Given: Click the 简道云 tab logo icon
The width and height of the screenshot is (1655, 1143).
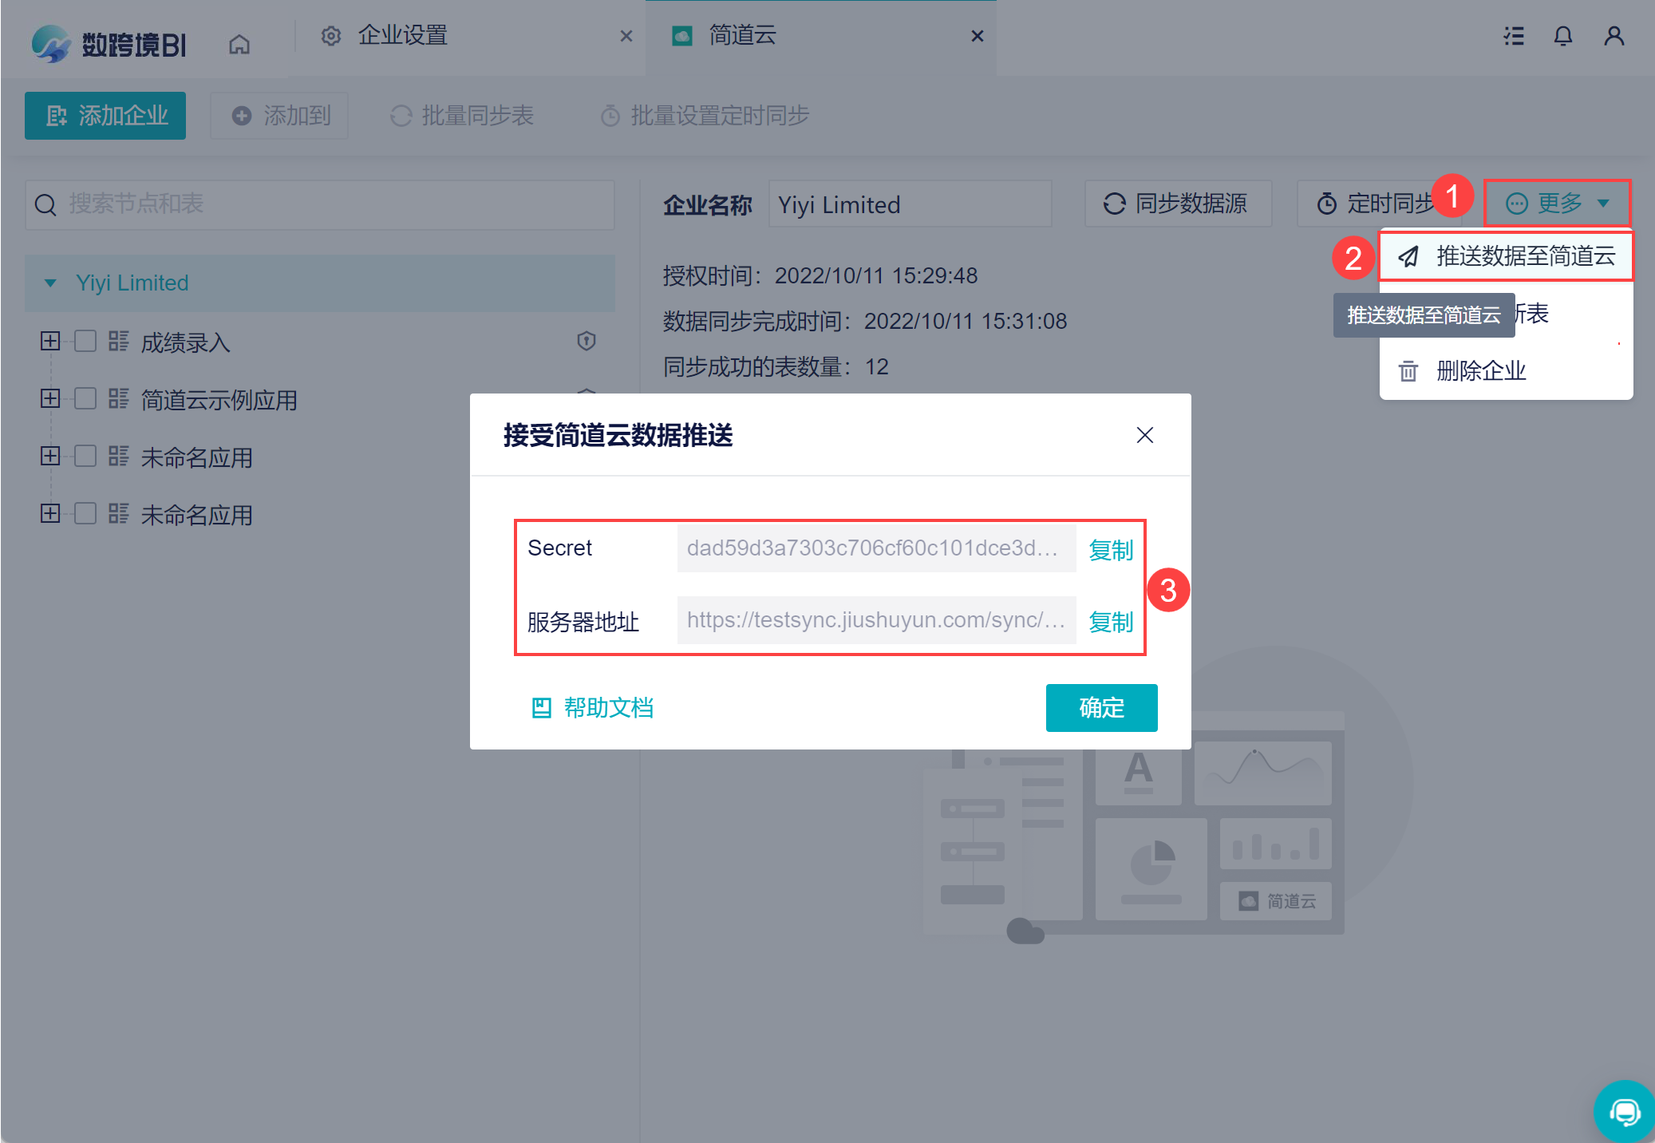Looking at the screenshot, I should click(682, 36).
